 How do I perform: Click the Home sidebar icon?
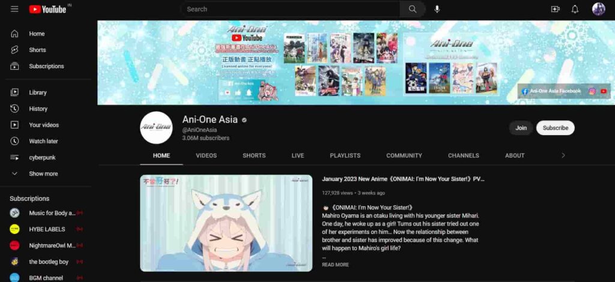(x=14, y=34)
